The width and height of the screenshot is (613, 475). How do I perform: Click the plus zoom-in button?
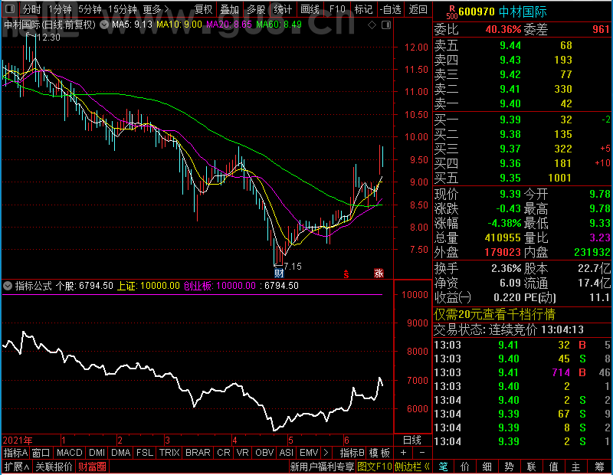[x=403, y=453]
